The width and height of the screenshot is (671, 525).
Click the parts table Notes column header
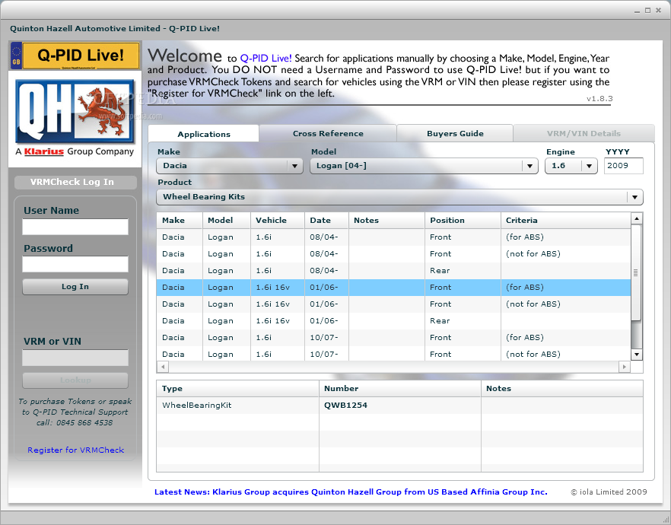562,389
